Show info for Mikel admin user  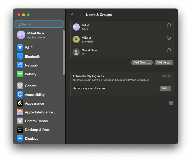(169, 25)
